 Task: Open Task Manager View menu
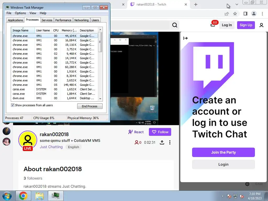point(33,13)
